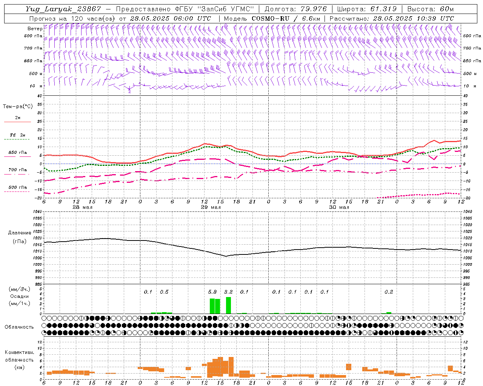The height and width of the screenshot is (386, 483).
Task: Click the Прогноз на 120 часа(ов) text
Action: [x=72, y=18]
